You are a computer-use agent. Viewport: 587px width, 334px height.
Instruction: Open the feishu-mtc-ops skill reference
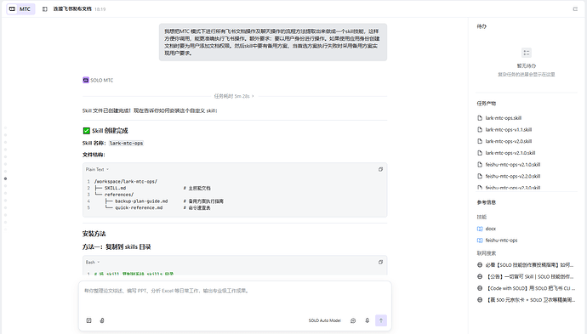501,241
